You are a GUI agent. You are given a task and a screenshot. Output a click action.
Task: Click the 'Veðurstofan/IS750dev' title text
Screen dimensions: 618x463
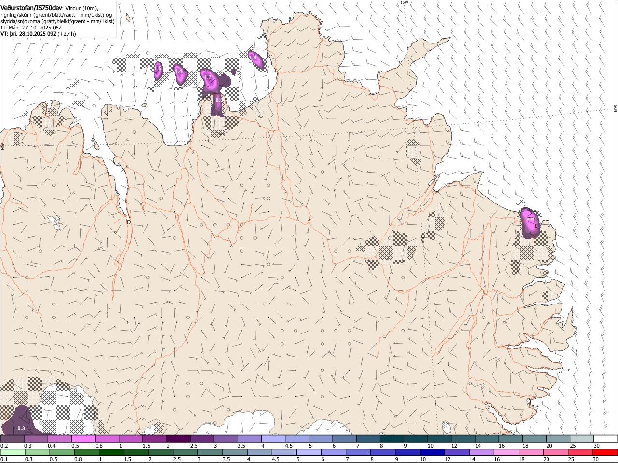pyautogui.click(x=31, y=8)
